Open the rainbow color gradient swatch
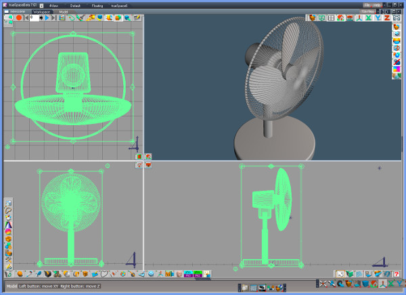Viewport: 406px width, 295px height. [397, 69]
